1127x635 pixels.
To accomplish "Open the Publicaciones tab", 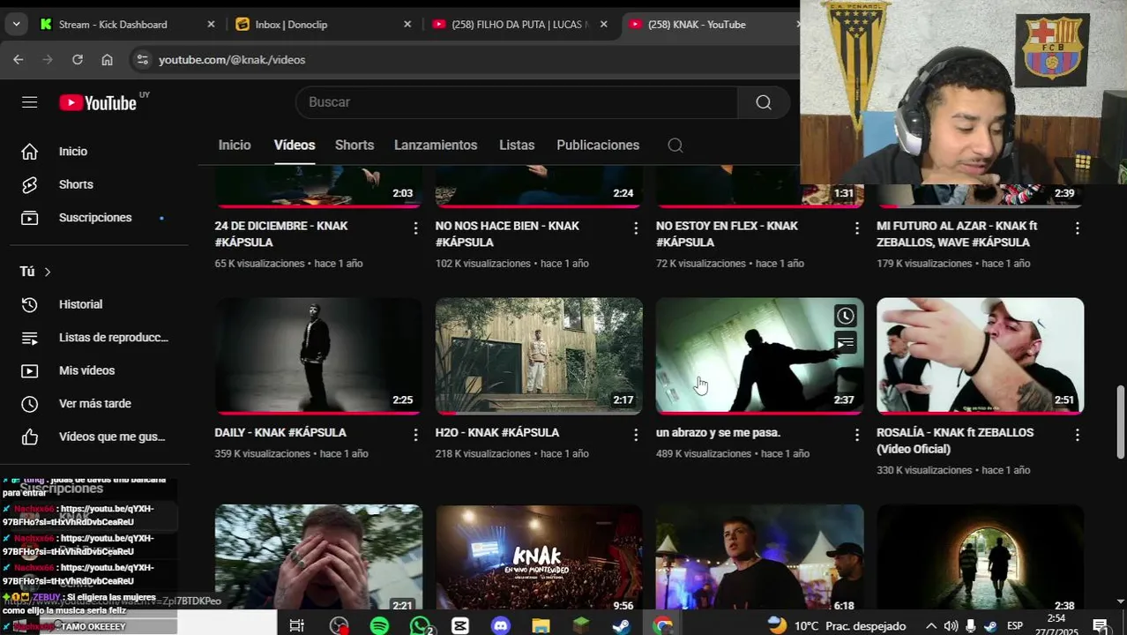I will pos(598,145).
